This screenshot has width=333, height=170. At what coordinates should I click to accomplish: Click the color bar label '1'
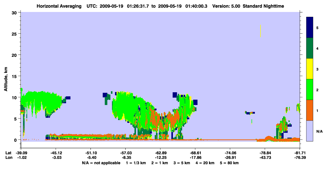point(317,110)
